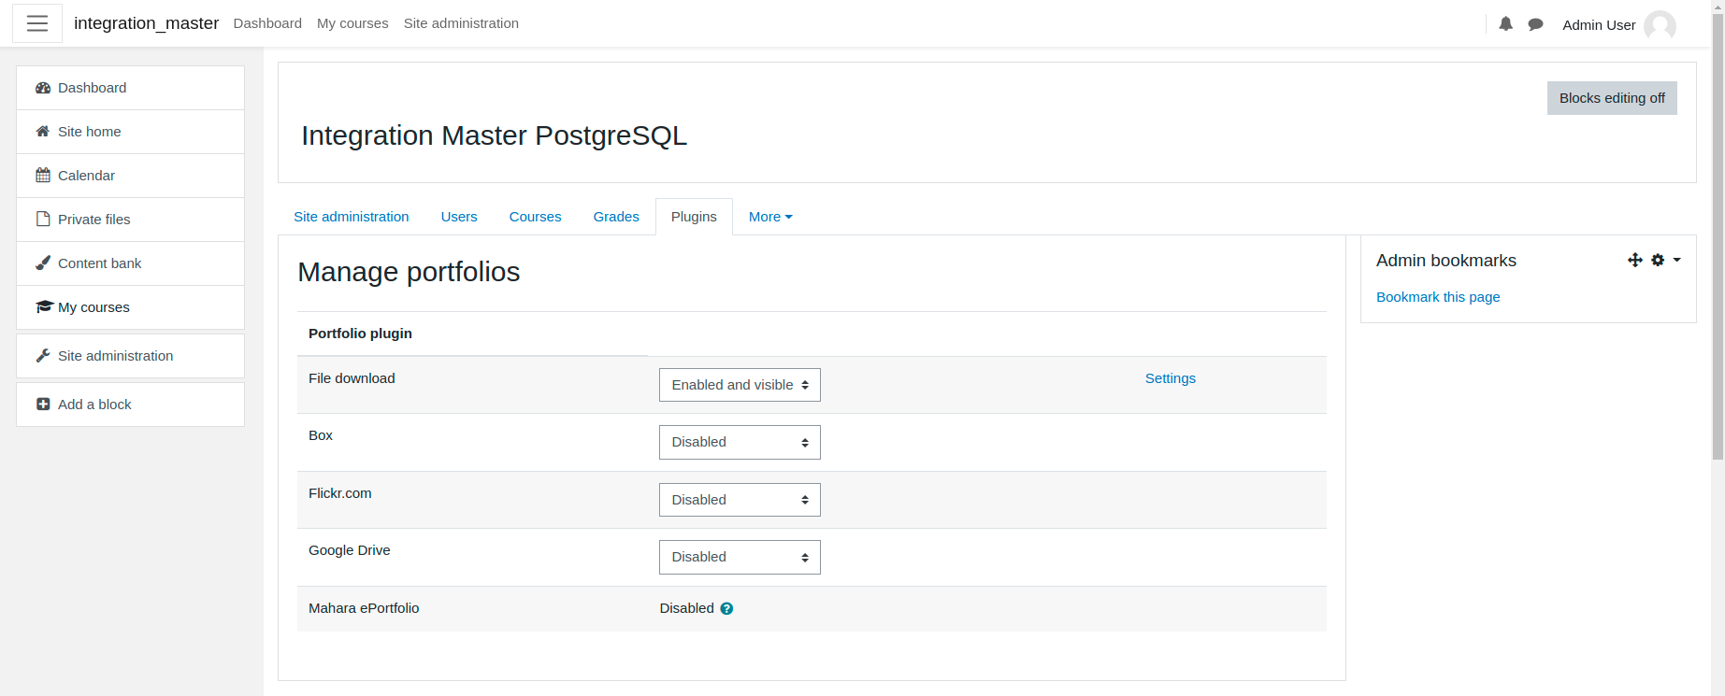
Task: Open Private files in the left sidebar
Action: (x=130, y=220)
